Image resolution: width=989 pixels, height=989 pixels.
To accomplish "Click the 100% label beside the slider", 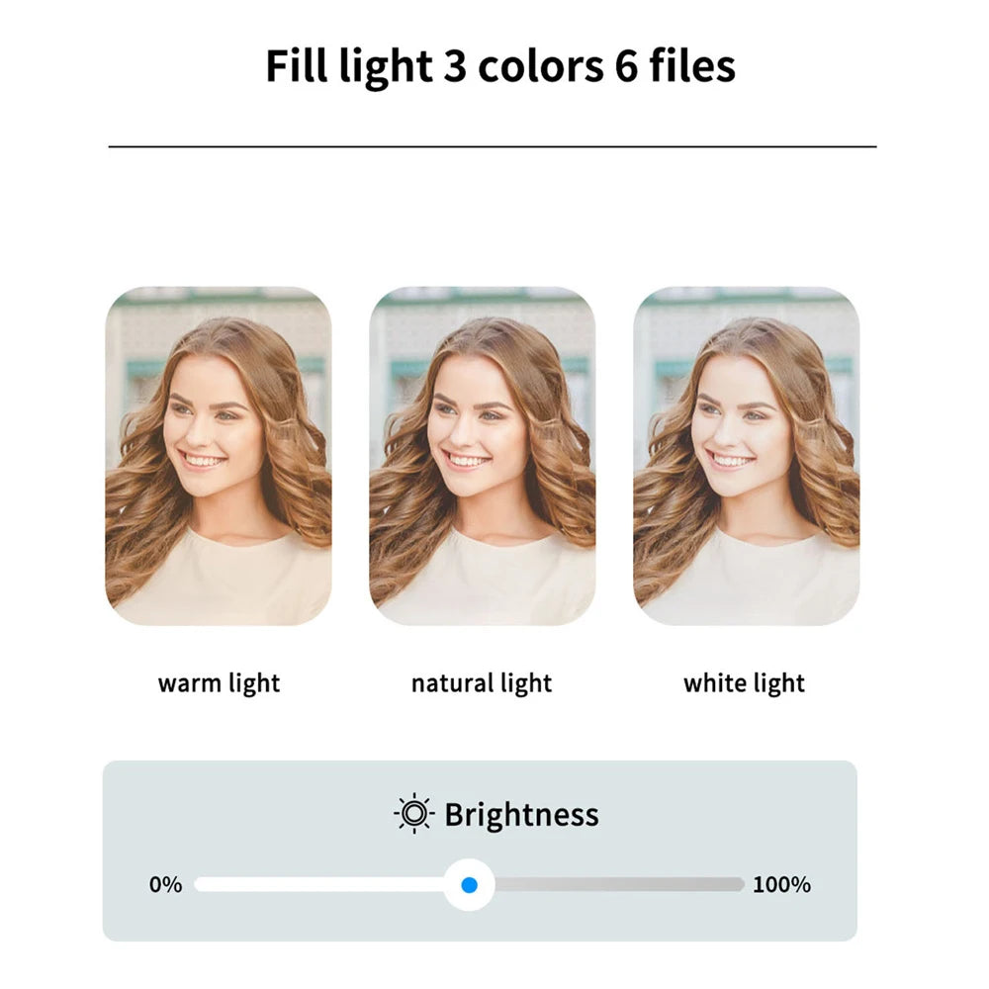I will [x=781, y=884].
